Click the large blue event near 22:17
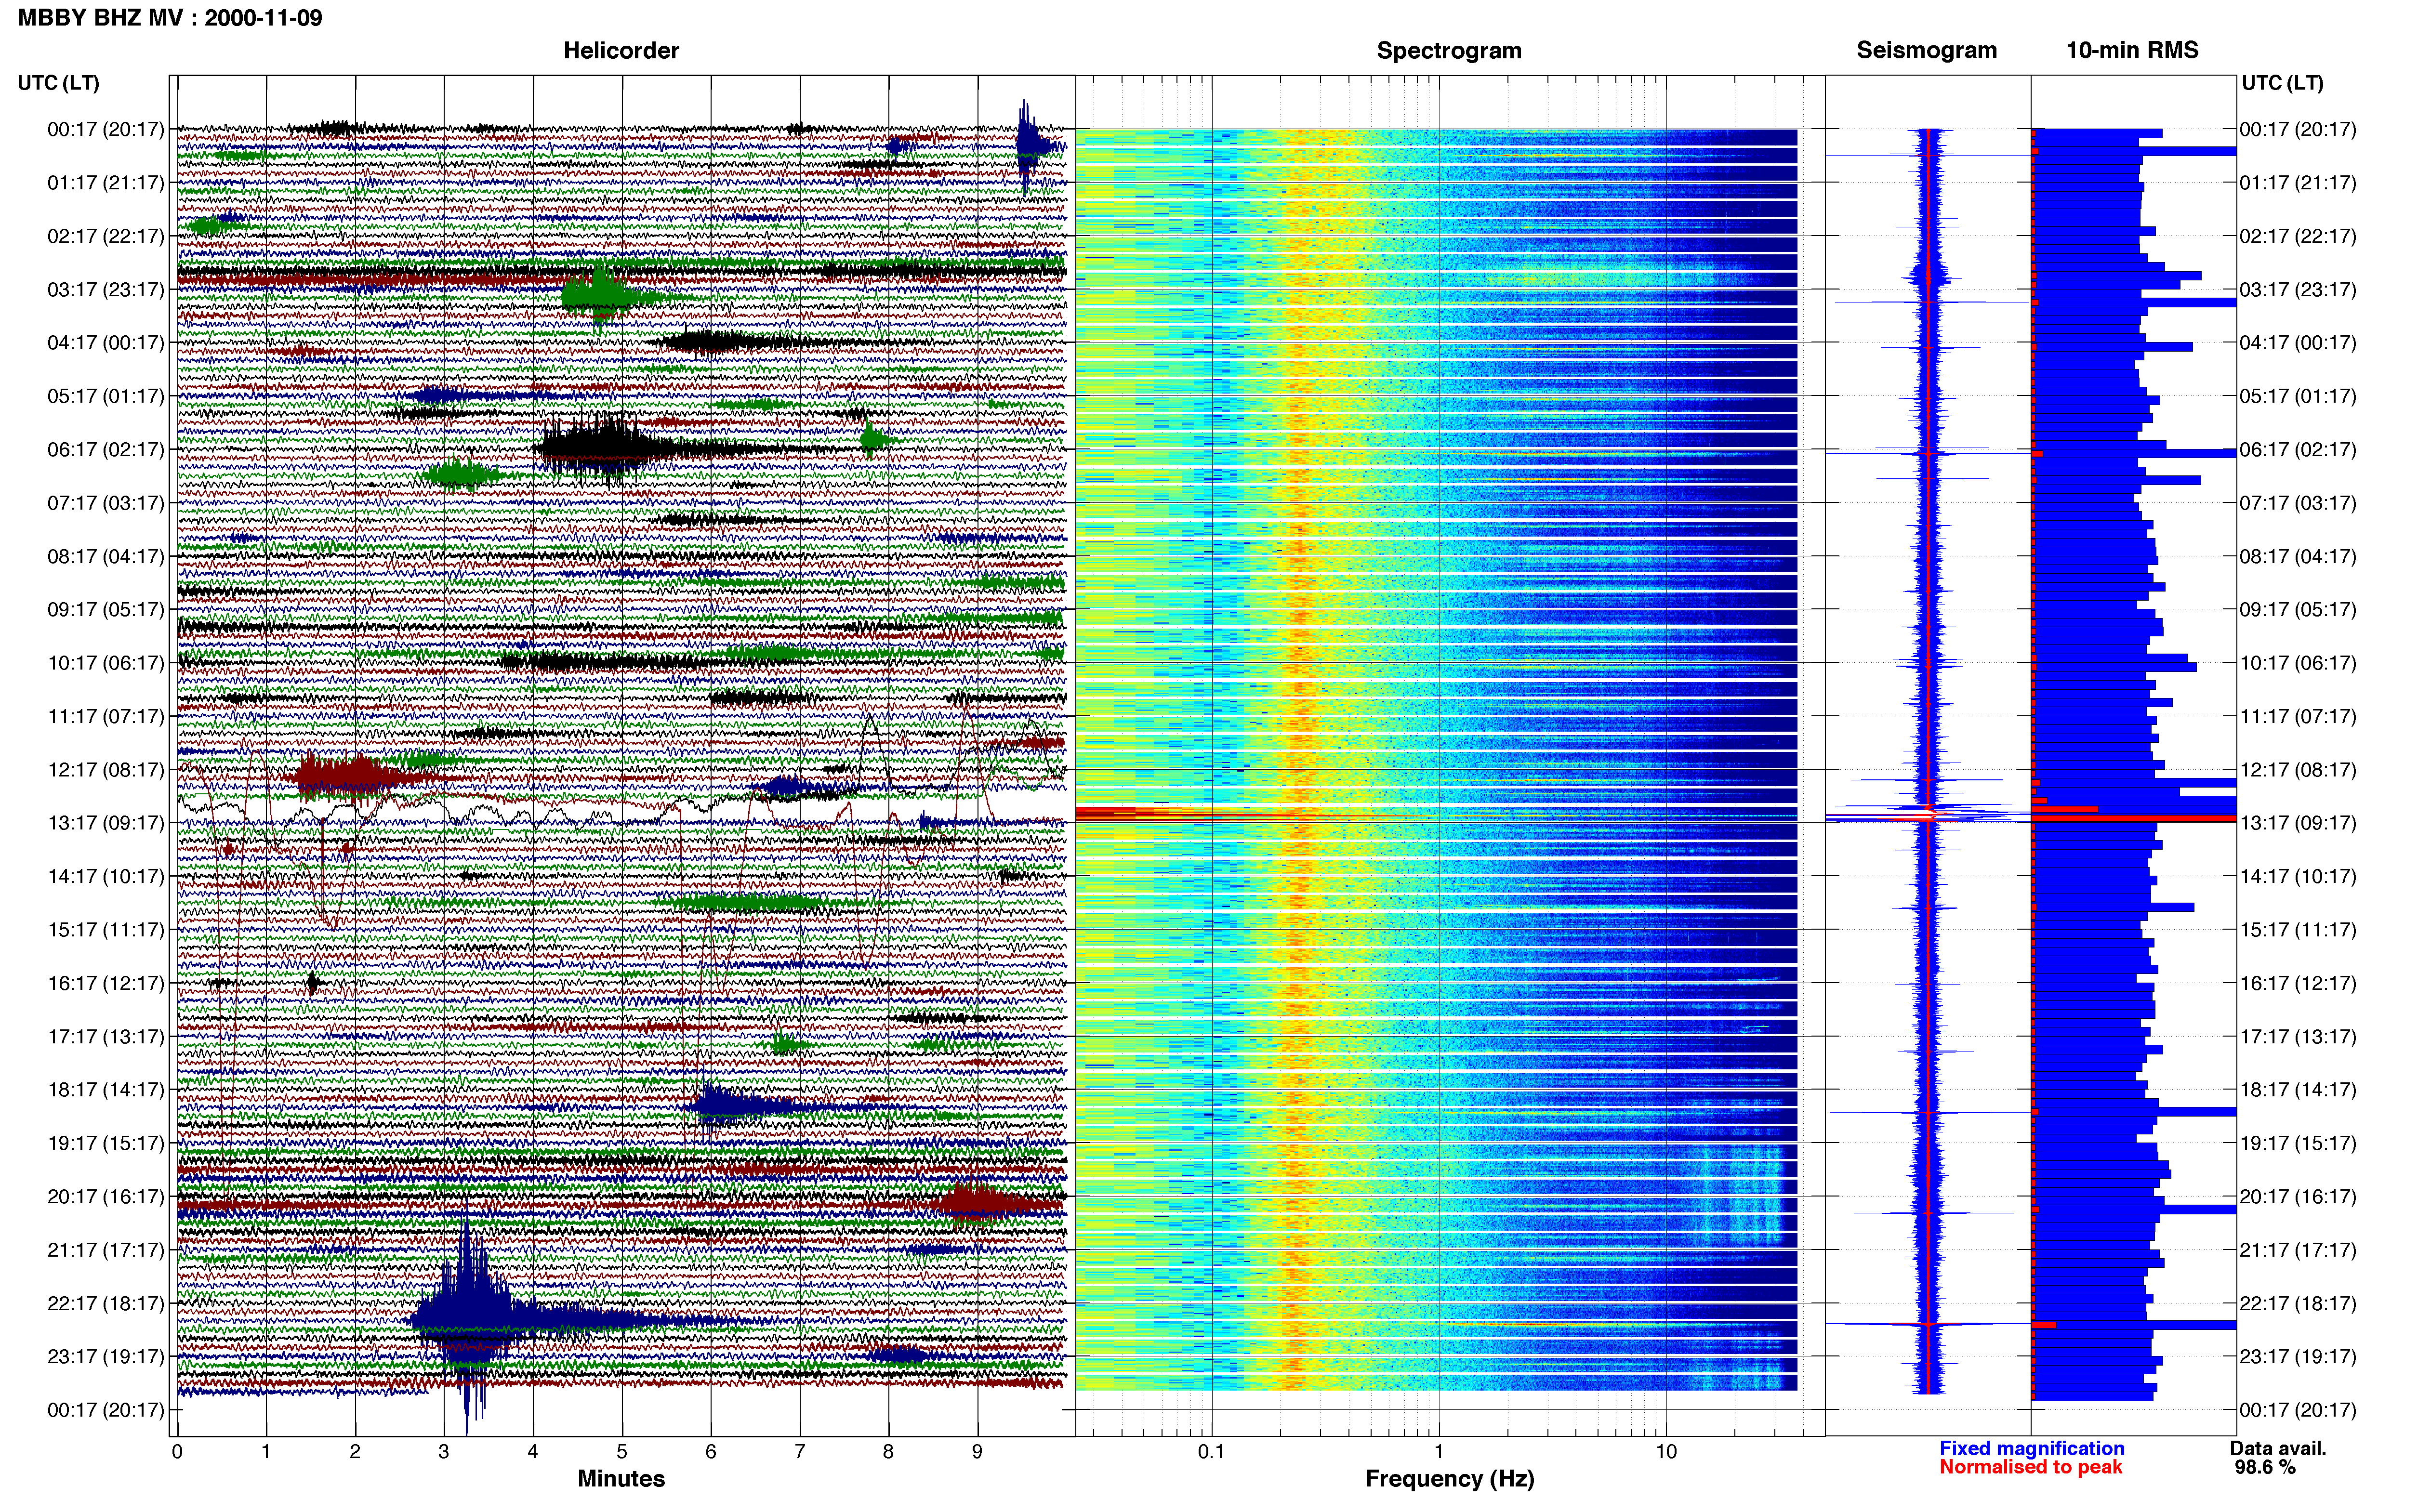This screenshot has height=1512, width=2418. (468, 1320)
